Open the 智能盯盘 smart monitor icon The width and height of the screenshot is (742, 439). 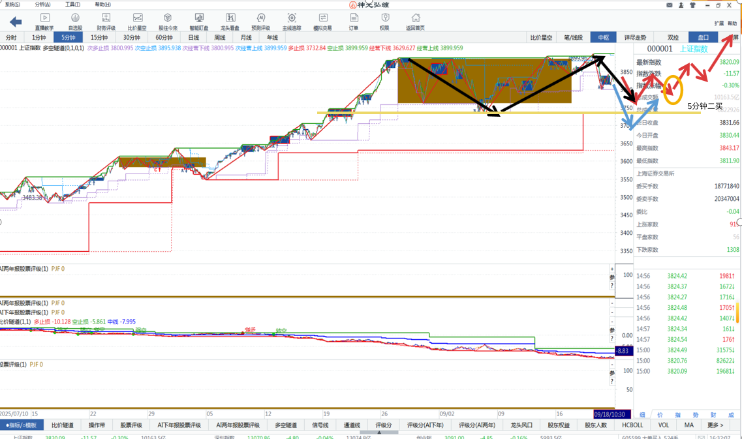pos(199,22)
